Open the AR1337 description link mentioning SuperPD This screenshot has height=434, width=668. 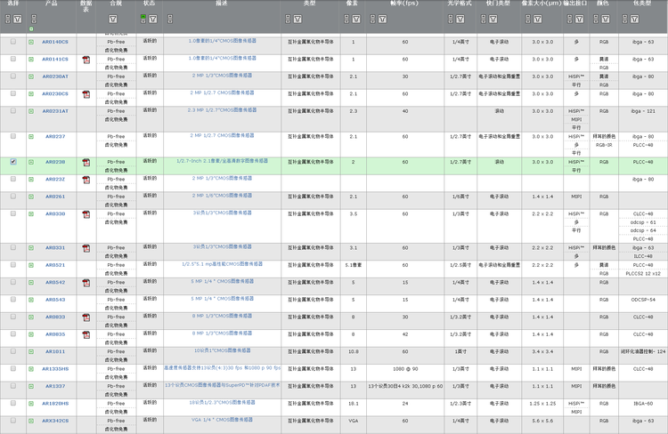[222, 385]
